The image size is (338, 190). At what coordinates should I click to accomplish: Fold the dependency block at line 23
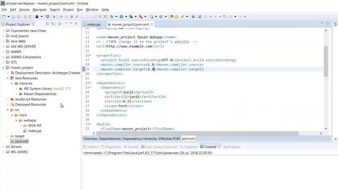[90, 87]
